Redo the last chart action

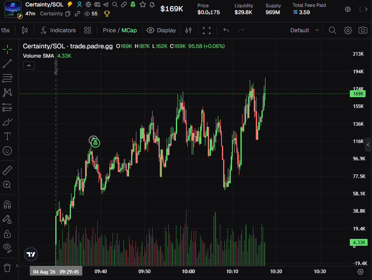(241, 30)
